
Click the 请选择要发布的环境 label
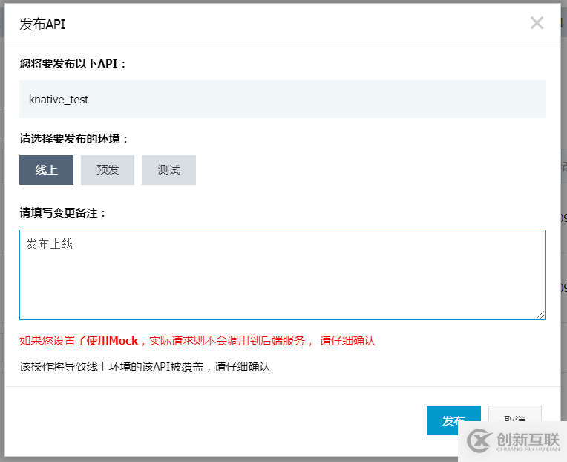[73, 139]
